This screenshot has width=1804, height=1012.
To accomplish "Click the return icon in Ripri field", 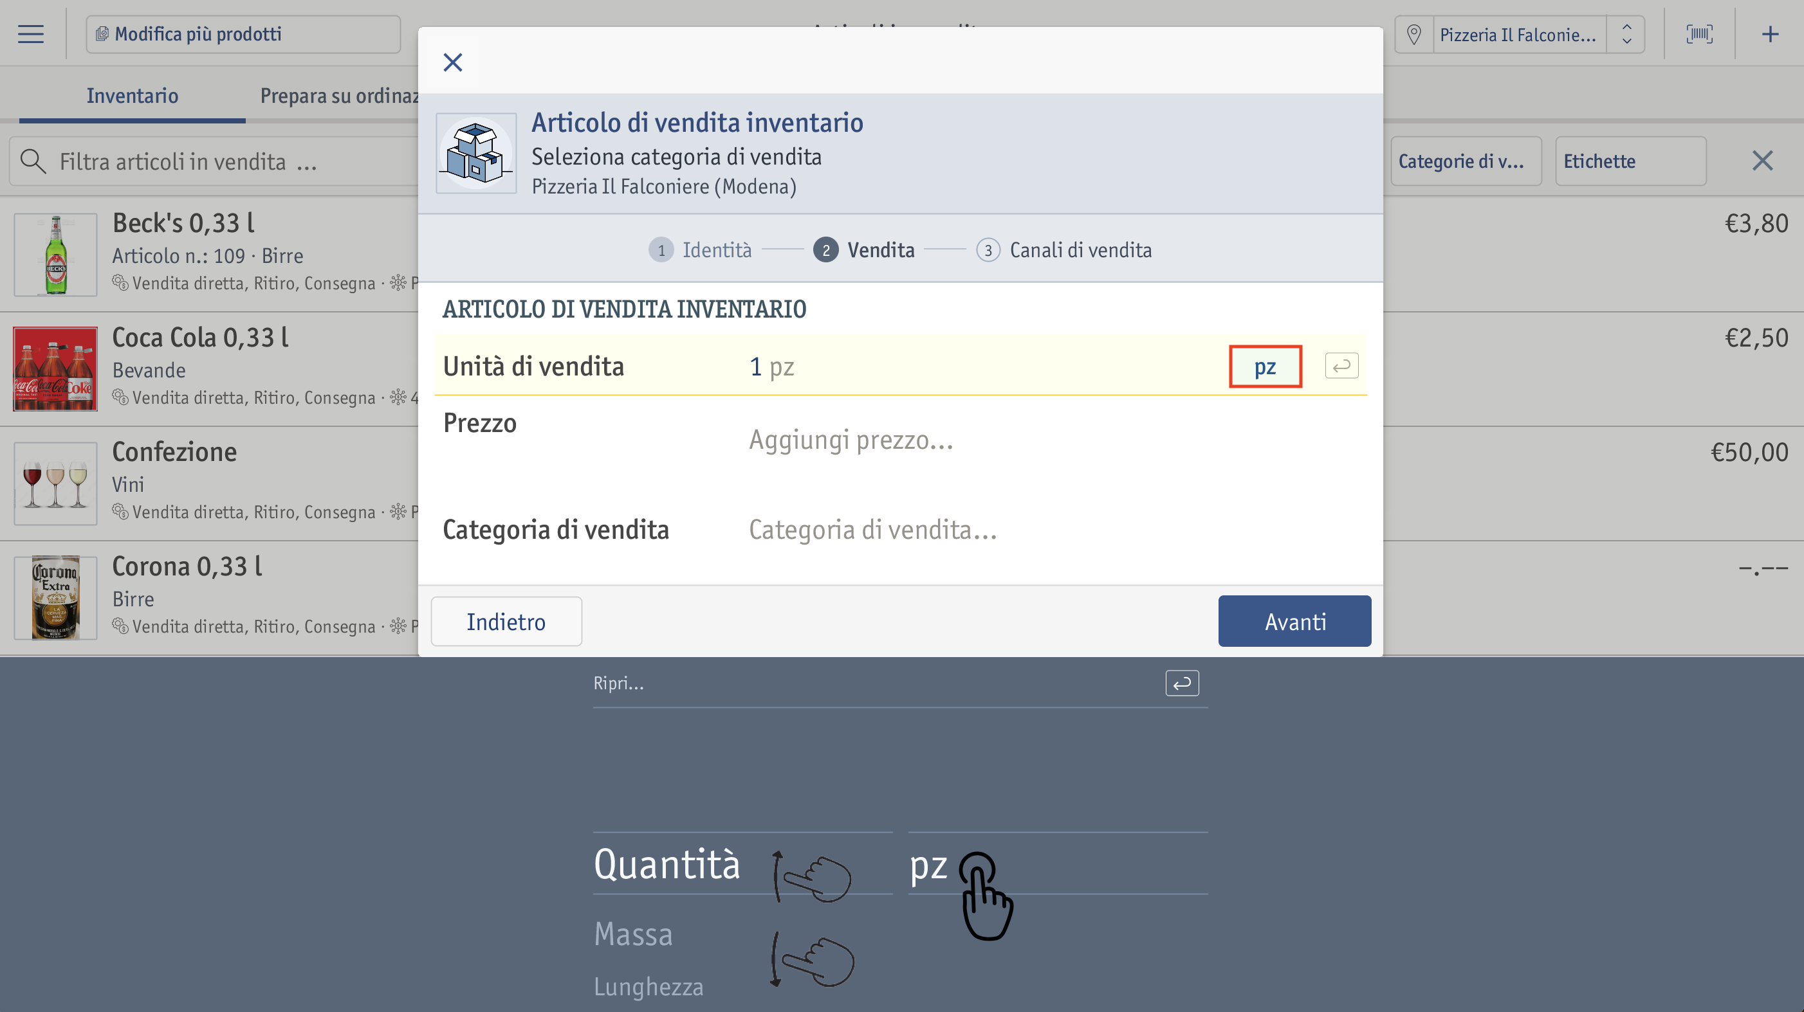I will click(x=1181, y=682).
